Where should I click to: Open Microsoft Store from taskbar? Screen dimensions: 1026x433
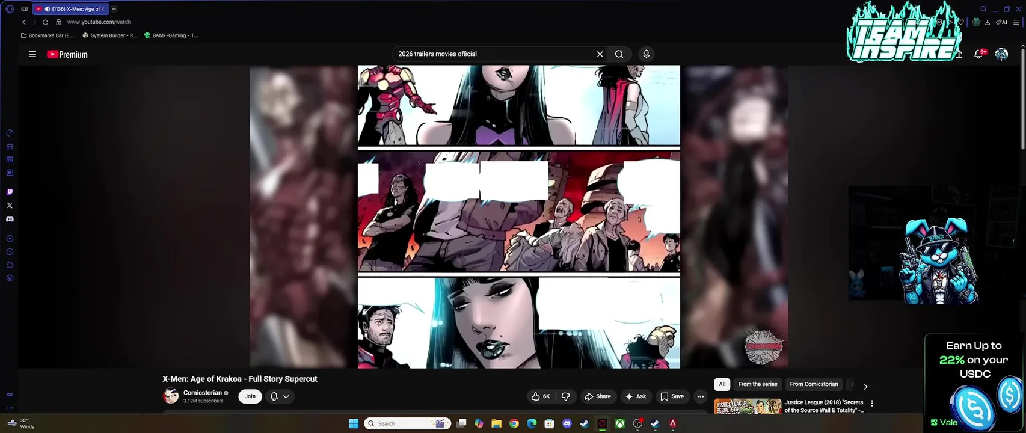(x=549, y=423)
